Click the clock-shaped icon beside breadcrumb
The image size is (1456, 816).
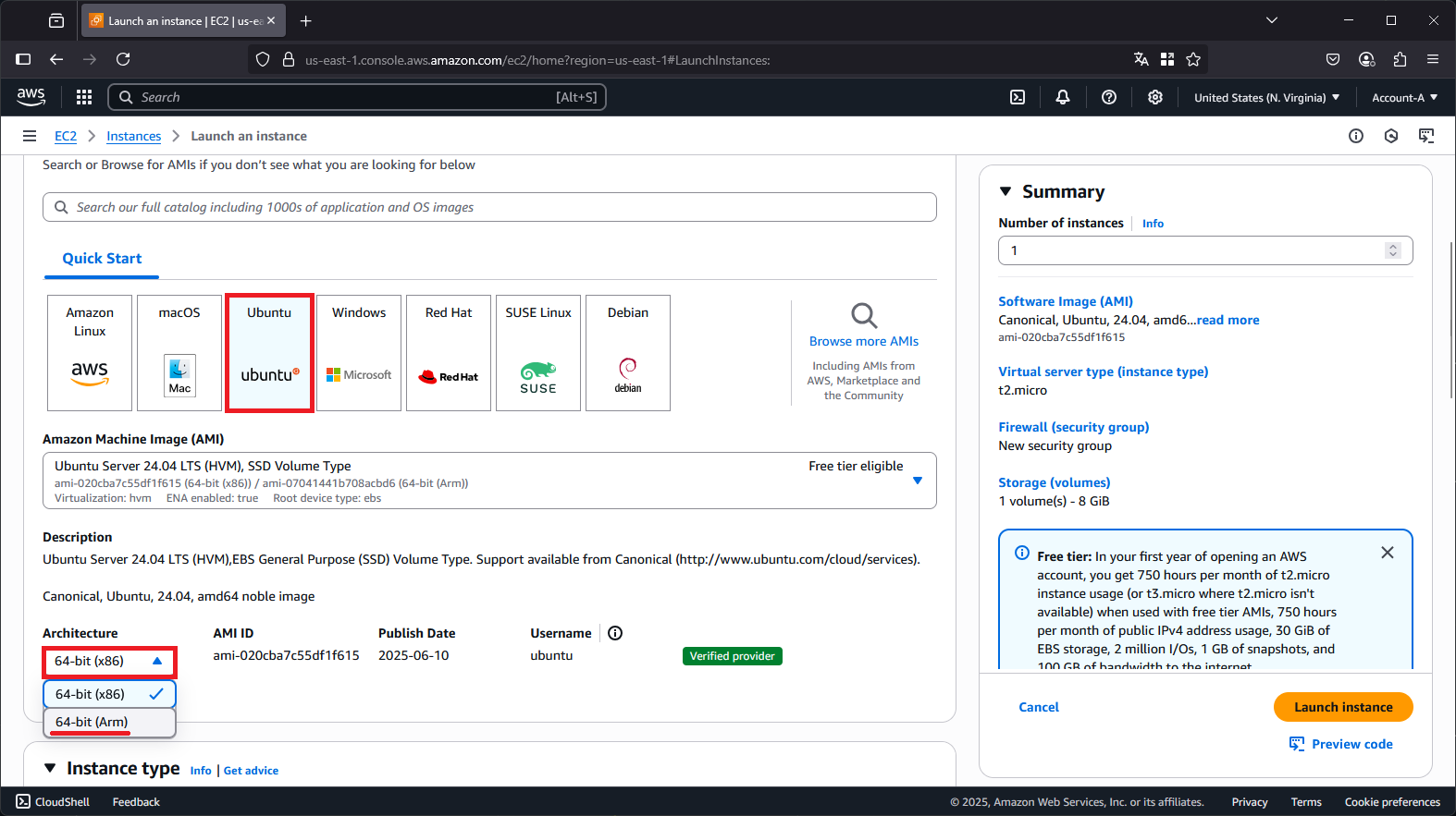1391,136
